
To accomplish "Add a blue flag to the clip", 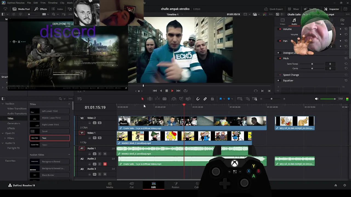I will click(220, 99).
